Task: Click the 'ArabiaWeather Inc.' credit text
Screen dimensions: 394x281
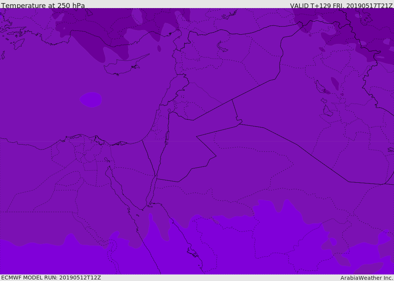Action: (367, 278)
